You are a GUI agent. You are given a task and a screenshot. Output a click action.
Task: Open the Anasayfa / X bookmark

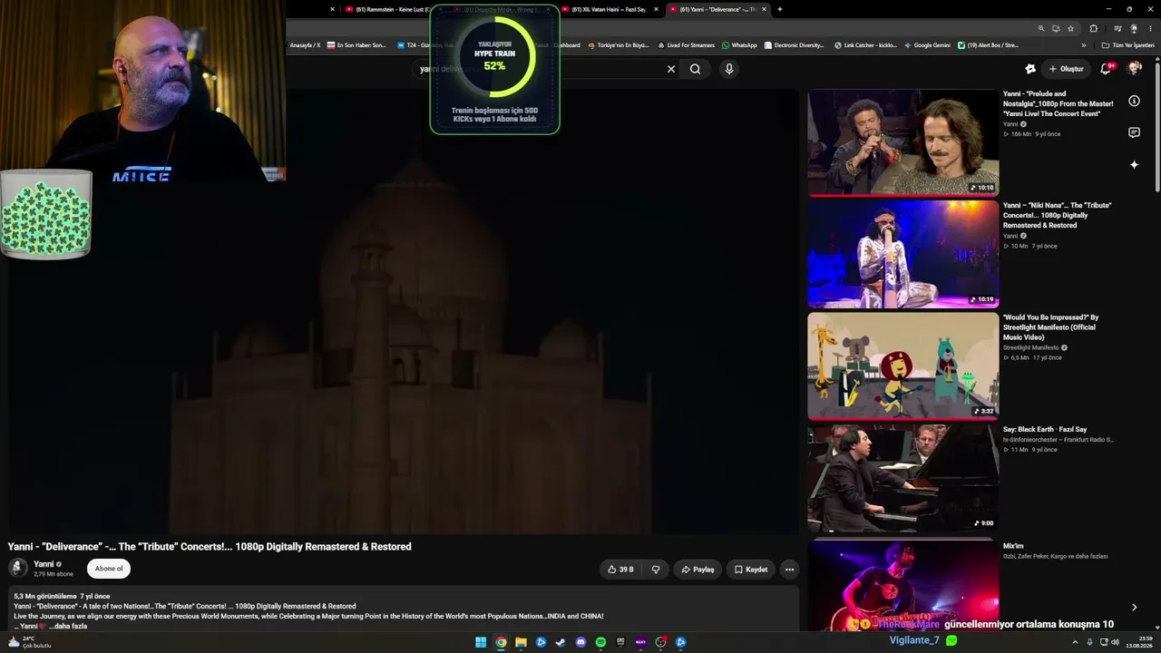305,45
